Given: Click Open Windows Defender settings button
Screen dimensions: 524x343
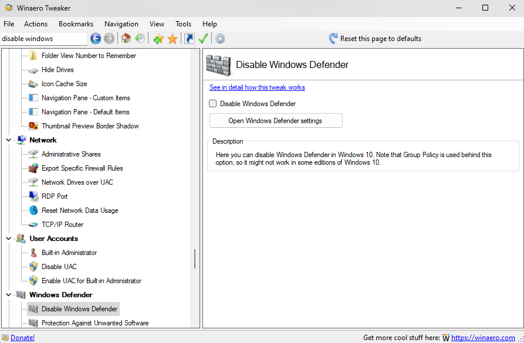Looking at the screenshot, I should coord(276,121).
